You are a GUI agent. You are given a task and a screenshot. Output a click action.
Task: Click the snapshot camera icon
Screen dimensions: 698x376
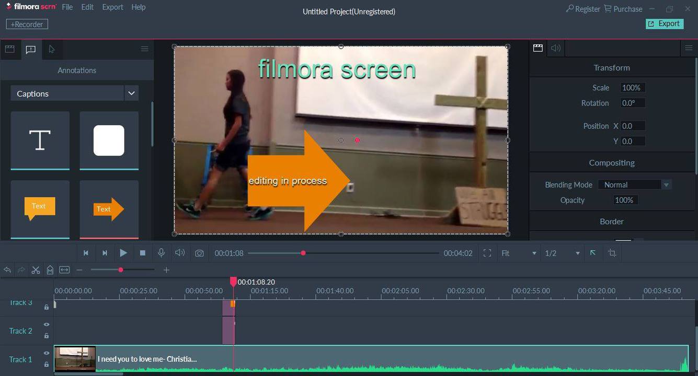pos(199,253)
